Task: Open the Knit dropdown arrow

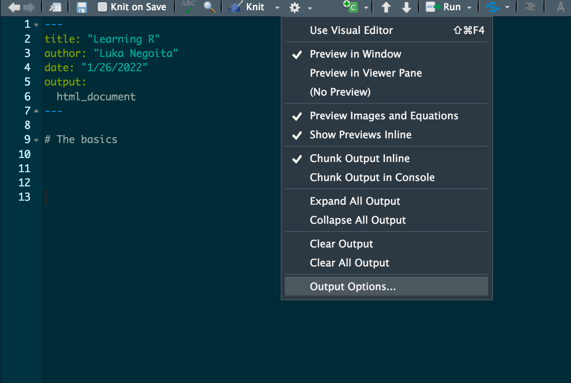Action: (277, 7)
